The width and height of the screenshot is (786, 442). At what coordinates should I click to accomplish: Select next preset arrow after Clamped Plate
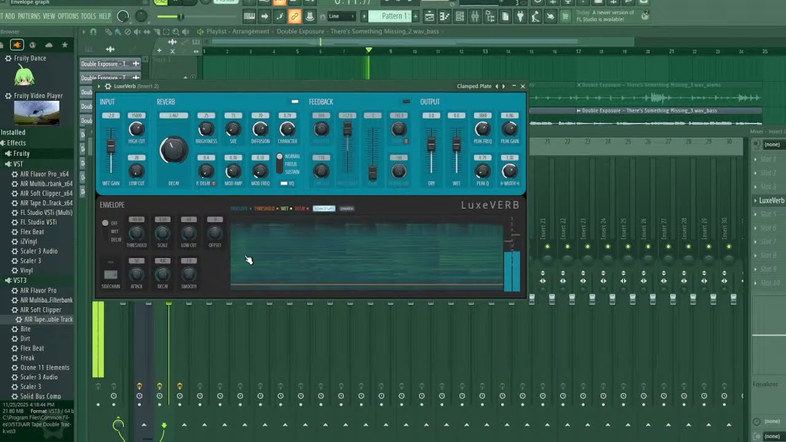(x=504, y=87)
